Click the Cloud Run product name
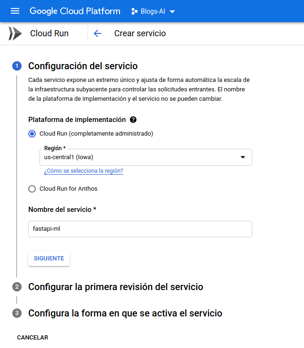 tap(49, 33)
